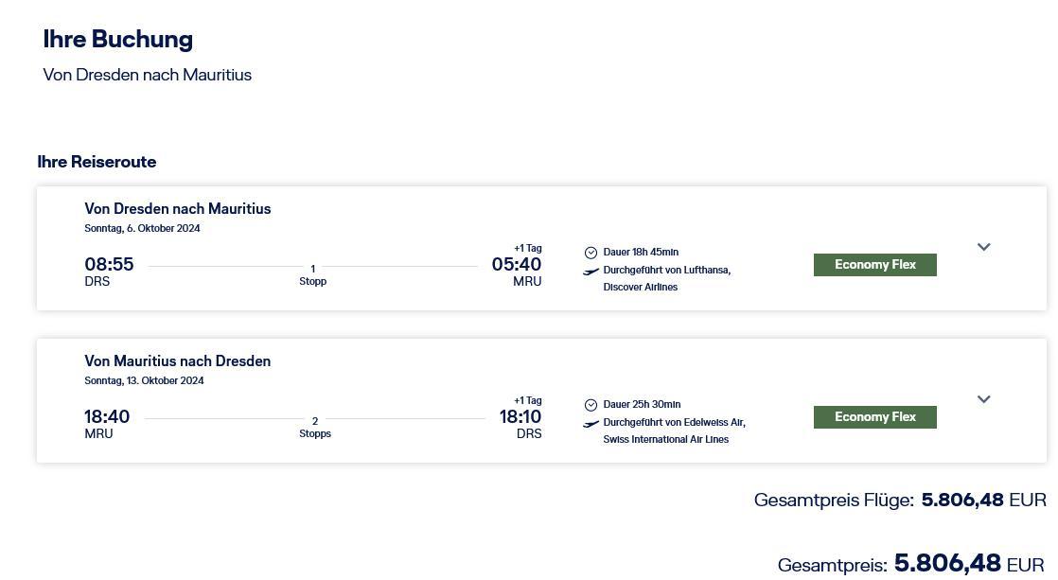Click the "Ihre Reiseroute" section heading
Viewport: 1058px width, 580px height.
point(97,162)
